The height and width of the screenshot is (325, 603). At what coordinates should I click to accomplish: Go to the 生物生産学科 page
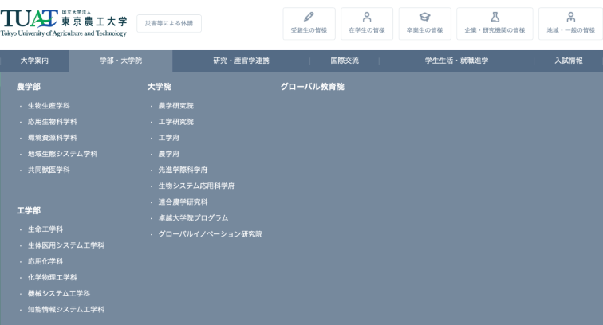tap(49, 106)
